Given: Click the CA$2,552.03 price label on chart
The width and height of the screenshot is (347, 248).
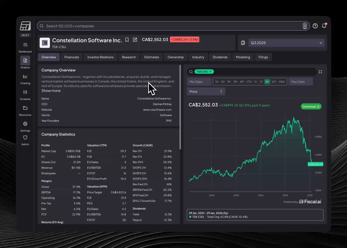Looking at the screenshot, I should point(315,164).
